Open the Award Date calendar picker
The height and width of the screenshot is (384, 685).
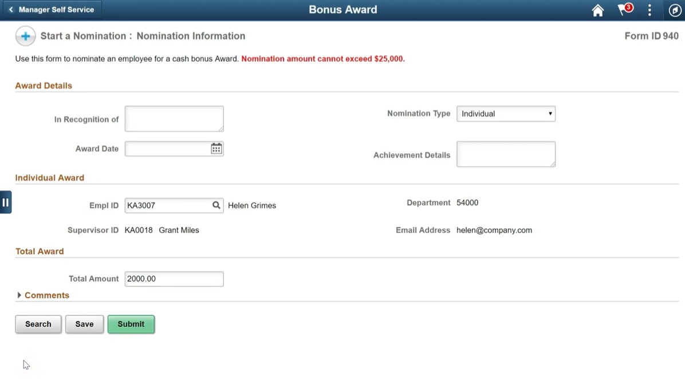pos(216,148)
